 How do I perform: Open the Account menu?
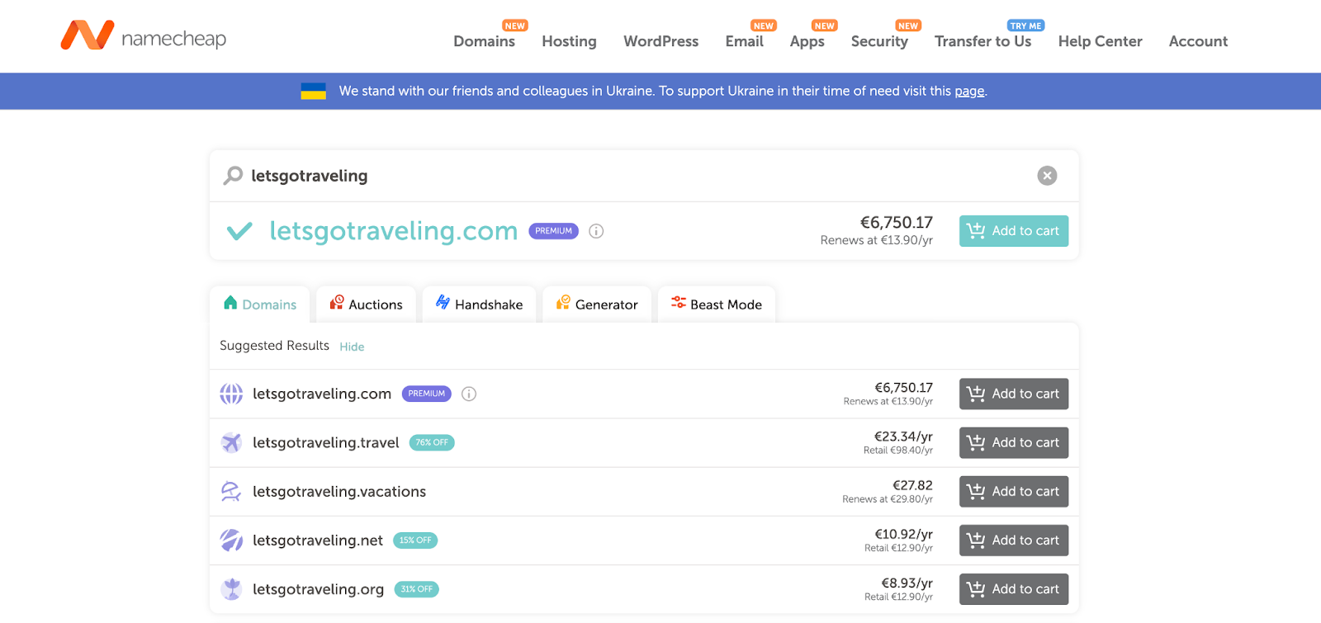[x=1198, y=41]
